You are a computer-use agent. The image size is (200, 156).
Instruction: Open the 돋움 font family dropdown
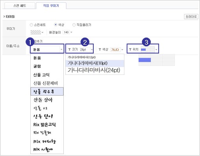47,49
